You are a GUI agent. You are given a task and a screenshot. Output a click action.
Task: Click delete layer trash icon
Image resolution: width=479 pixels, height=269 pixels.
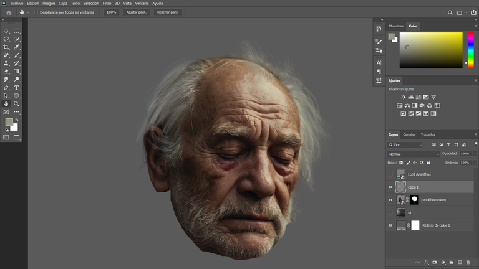click(468, 262)
